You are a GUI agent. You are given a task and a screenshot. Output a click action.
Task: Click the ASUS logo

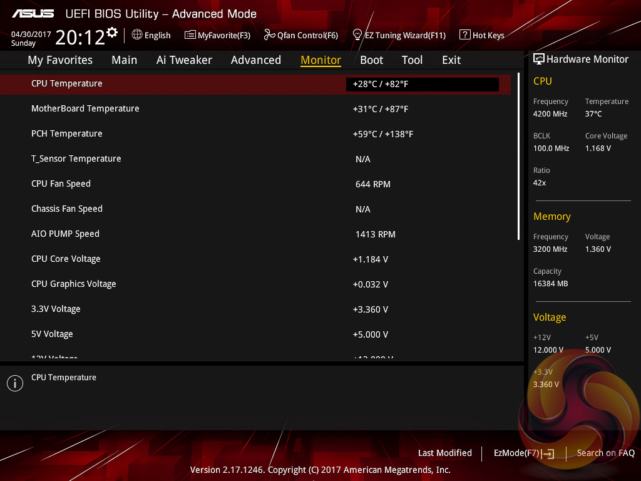[33, 14]
